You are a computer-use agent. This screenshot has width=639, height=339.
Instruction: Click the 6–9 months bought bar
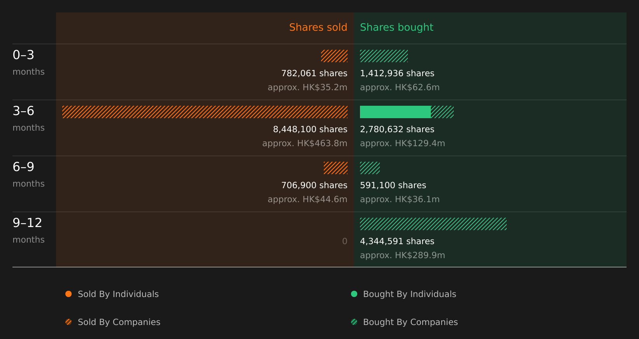coord(370,168)
